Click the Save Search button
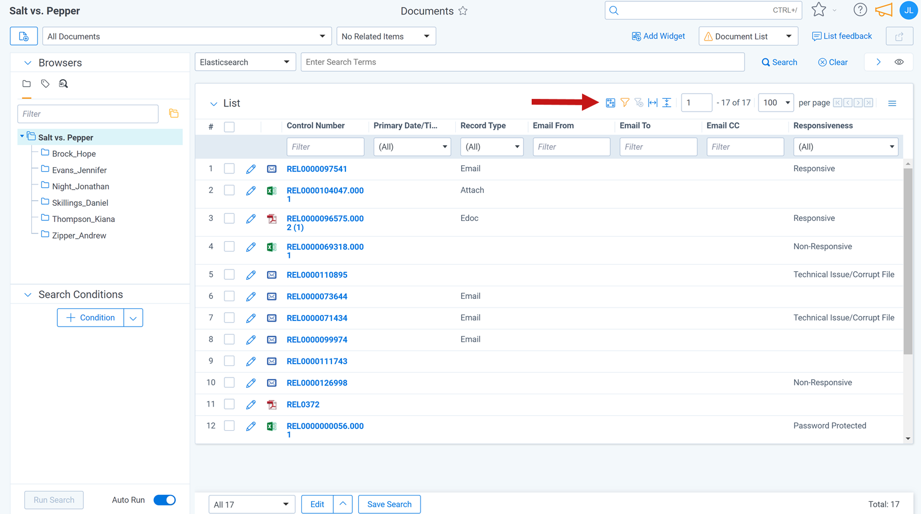The width and height of the screenshot is (921, 514). (389, 504)
